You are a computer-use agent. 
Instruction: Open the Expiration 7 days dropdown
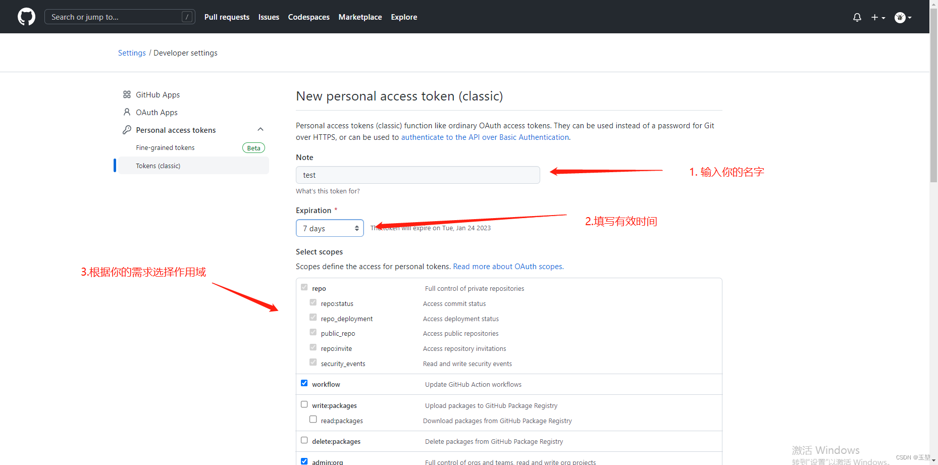pyautogui.click(x=330, y=228)
